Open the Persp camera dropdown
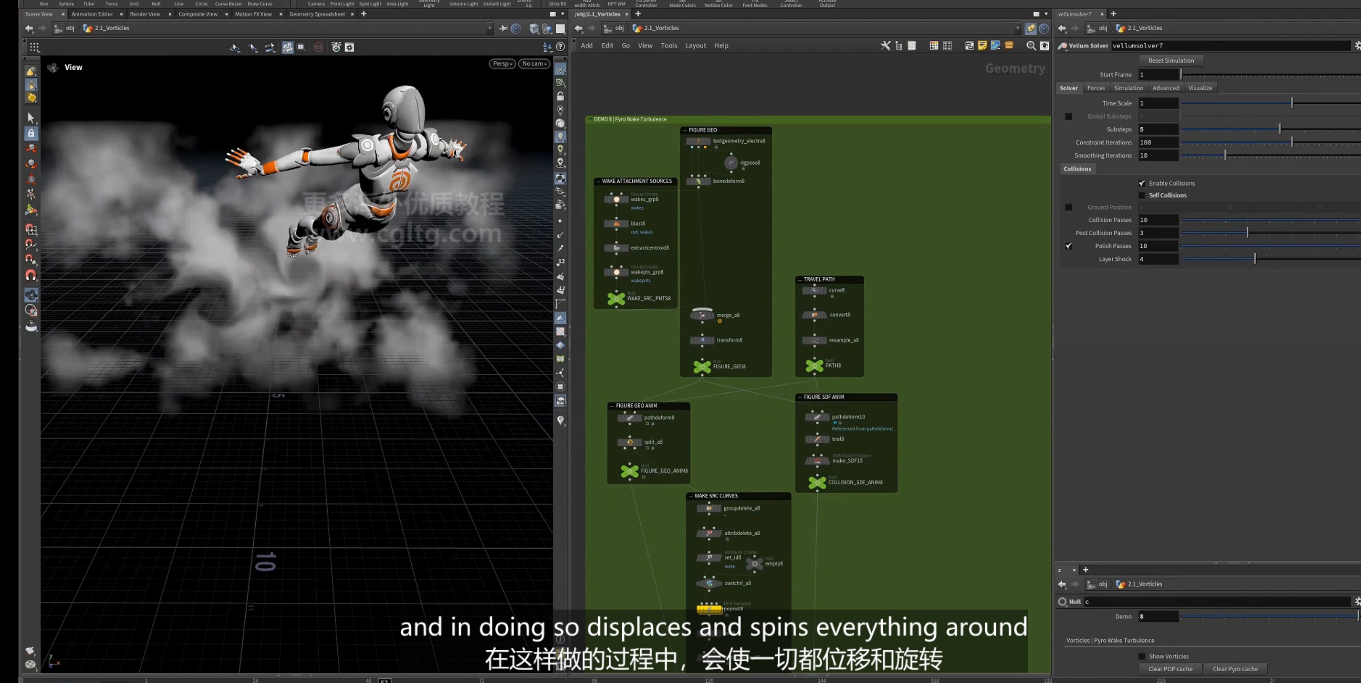Screen dimensions: 1361x683 click(x=502, y=63)
